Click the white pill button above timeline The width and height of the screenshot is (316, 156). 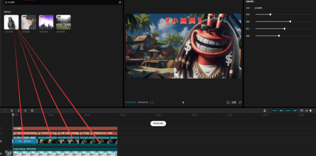[x=158, y=123]
